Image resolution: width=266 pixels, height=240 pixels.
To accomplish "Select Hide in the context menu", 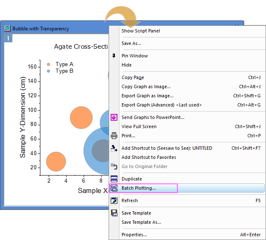I will pyautogui.click(x=127, y=65).
